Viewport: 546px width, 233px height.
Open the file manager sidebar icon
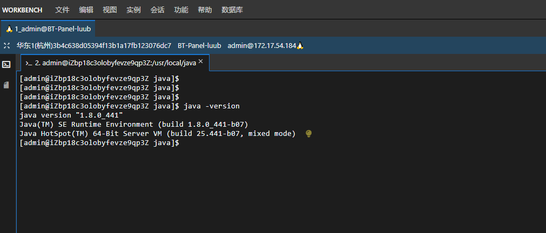pos(6,85)
